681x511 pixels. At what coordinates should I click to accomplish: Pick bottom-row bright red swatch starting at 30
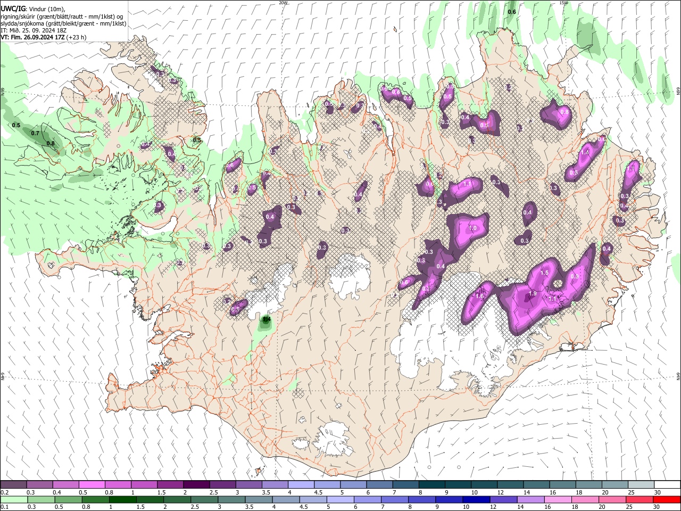[667, 499]
